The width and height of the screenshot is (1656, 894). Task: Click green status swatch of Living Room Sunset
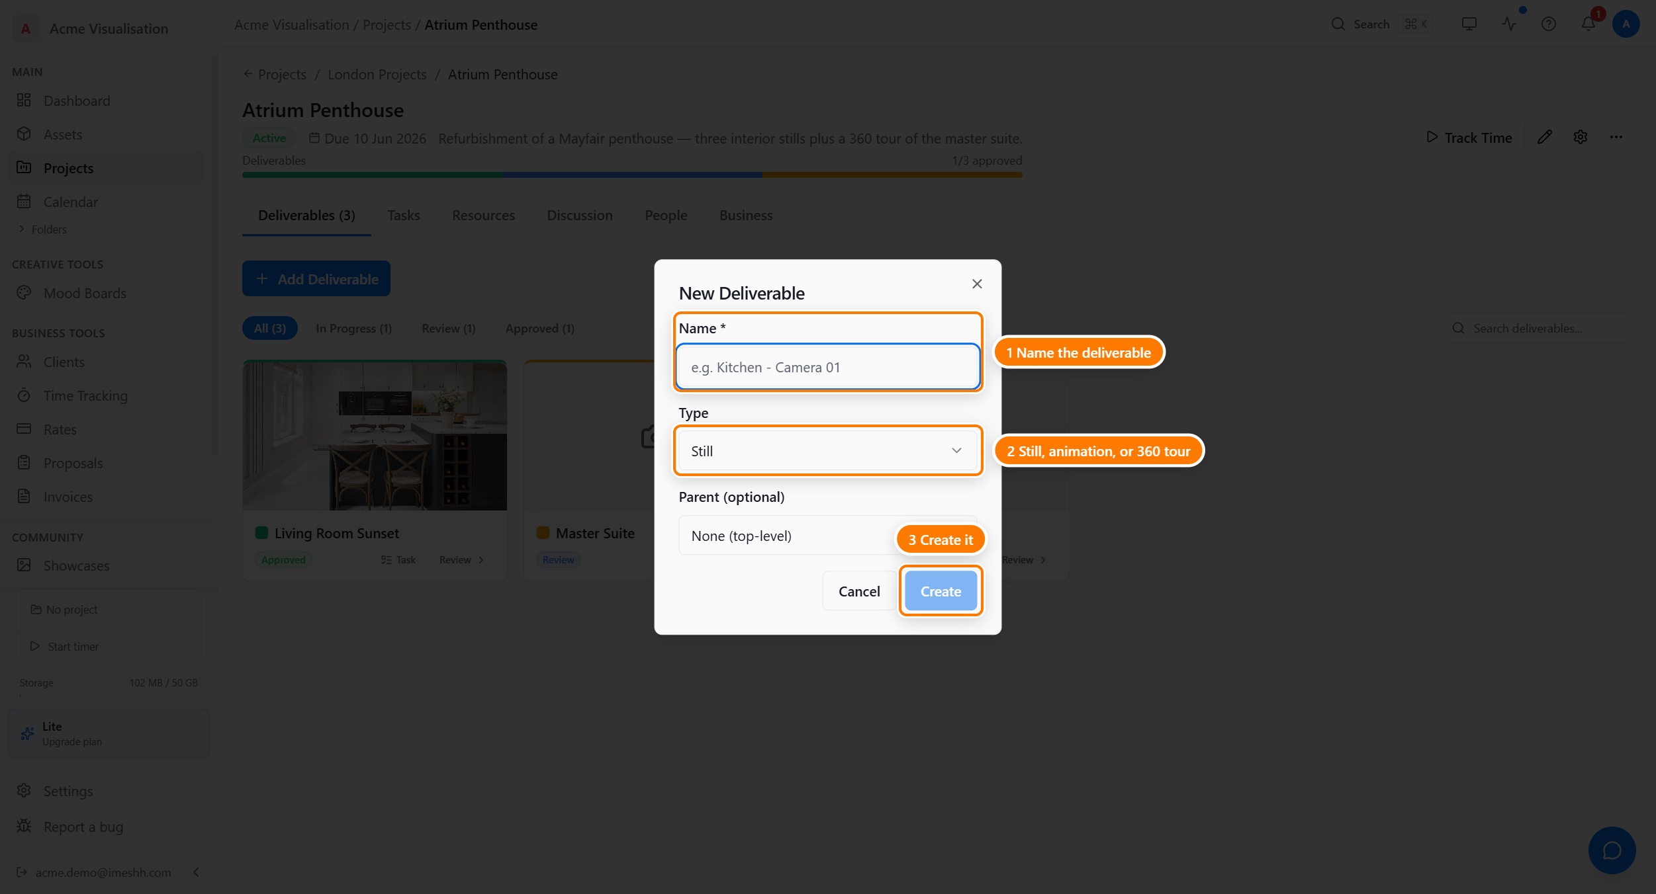[x=261, y=533]
